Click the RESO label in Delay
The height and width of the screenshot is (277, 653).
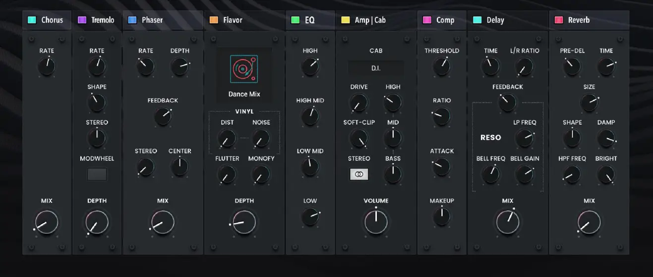tap(491, 138)
